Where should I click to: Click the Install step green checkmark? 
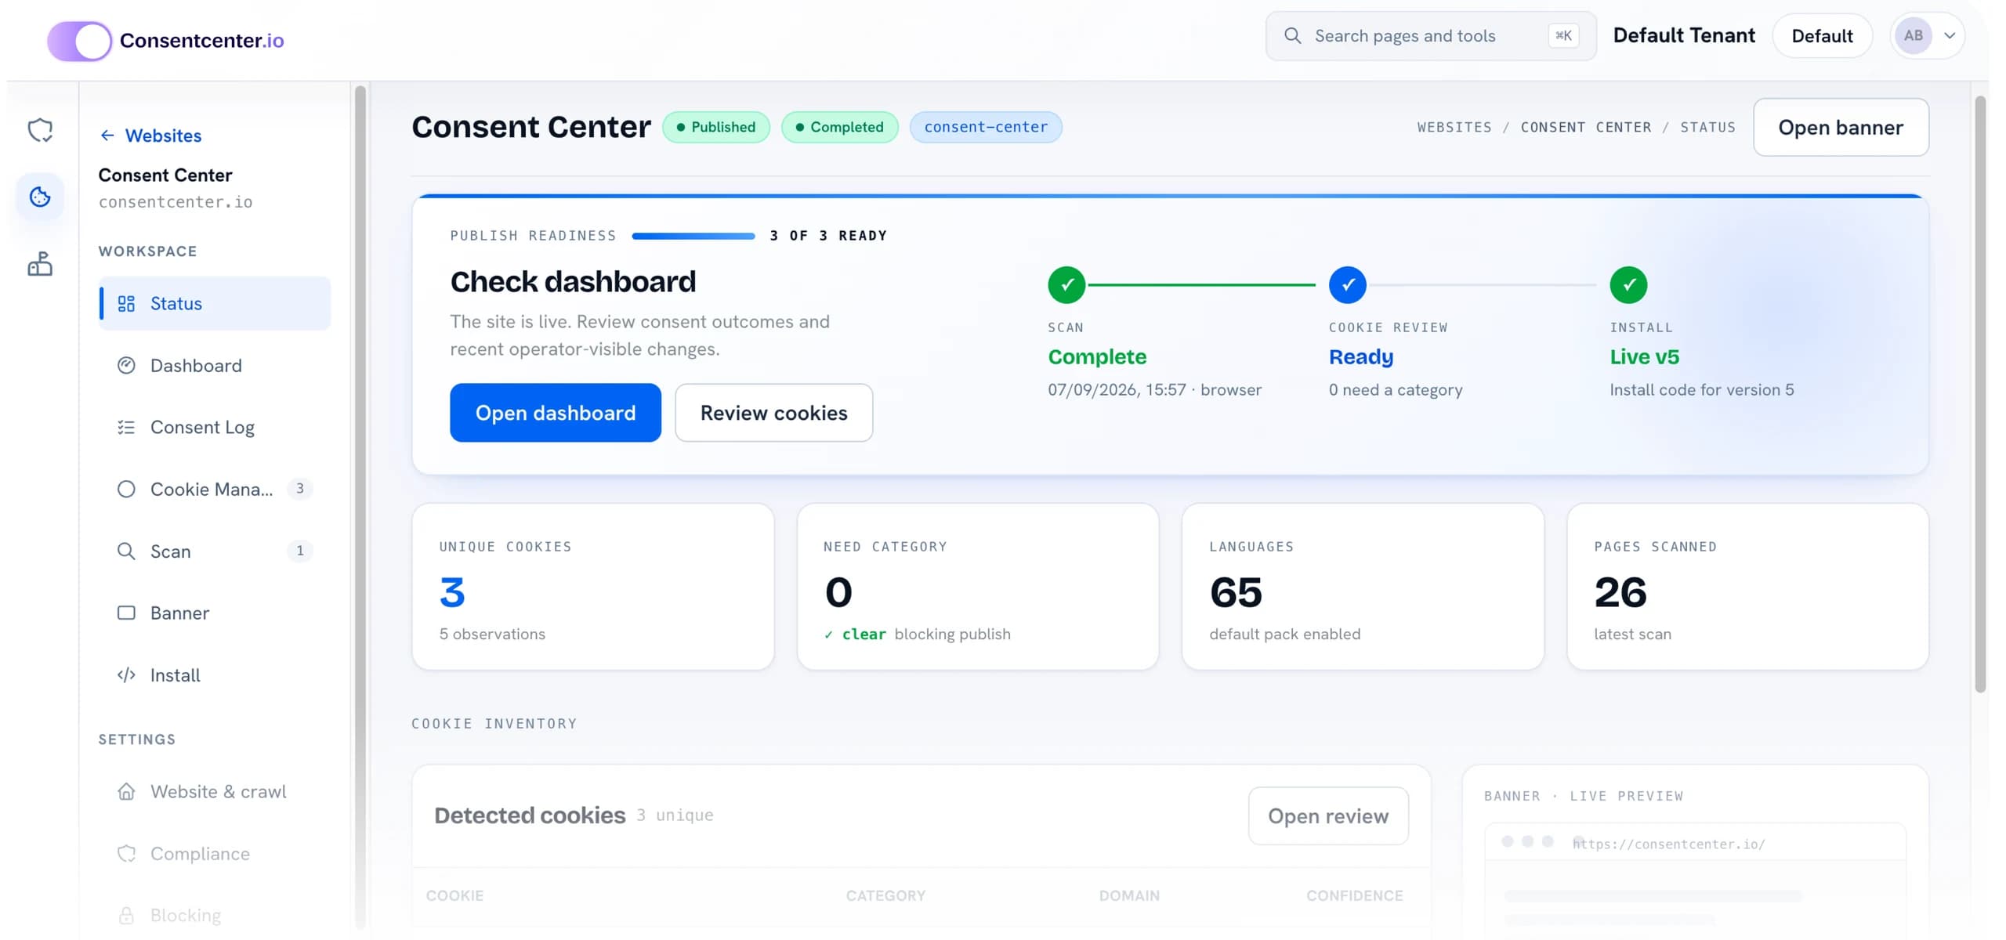click(1628, 285)
